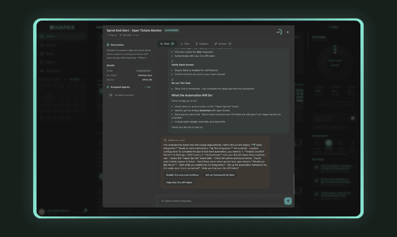Viewport: 397px width, 237px height.
Task: Click the send message arrow icon
Action: click(288, 201)
